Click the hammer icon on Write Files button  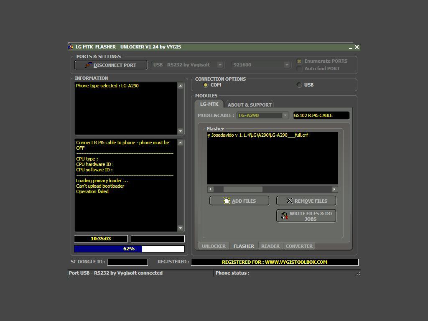(284, 216)
